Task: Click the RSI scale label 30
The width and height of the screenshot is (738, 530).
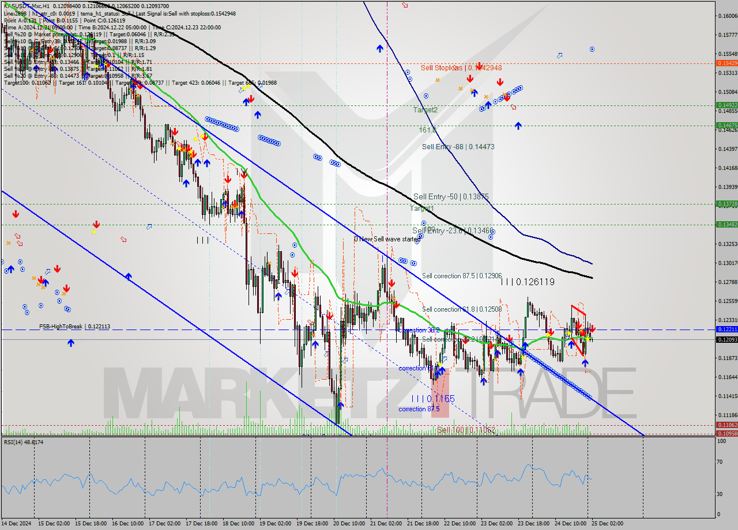Action: pos(720,494)
